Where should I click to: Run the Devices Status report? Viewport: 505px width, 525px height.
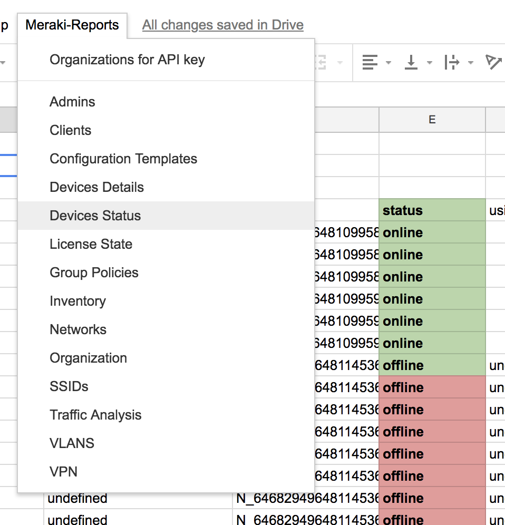pos(95,216)
